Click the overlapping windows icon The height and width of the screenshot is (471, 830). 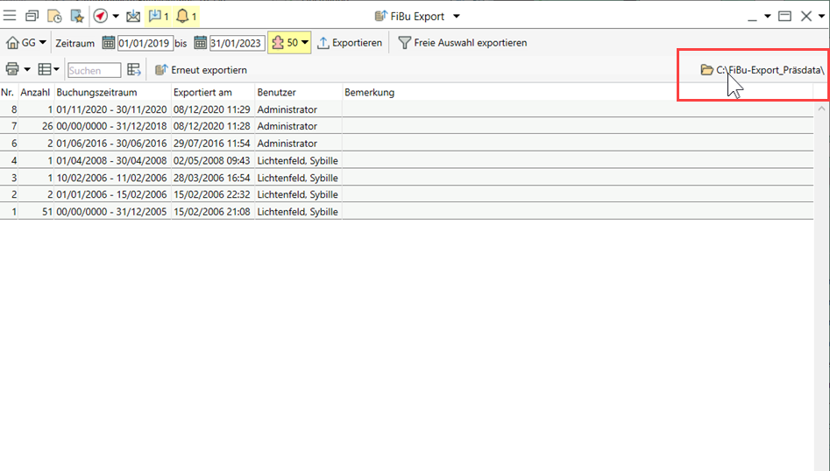(x=32, y=16)
